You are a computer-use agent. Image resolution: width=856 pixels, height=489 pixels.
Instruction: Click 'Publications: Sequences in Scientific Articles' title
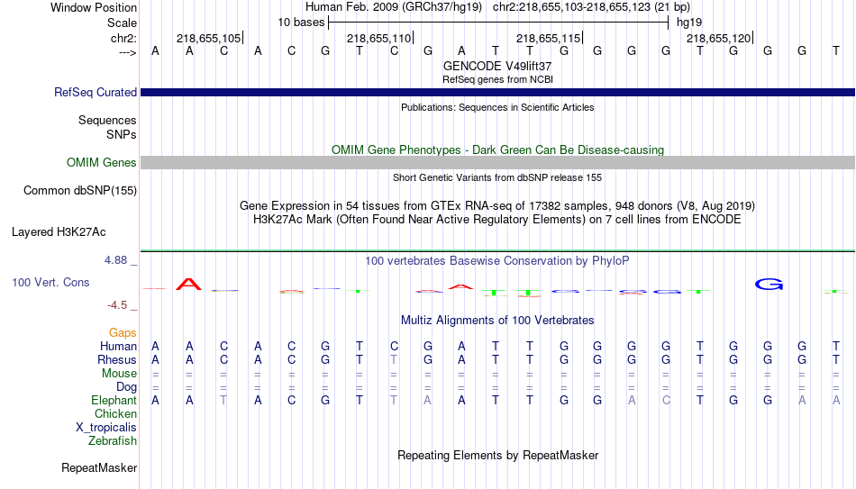(497, 107)
